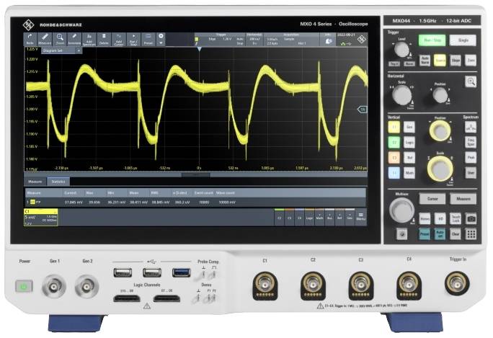
Task: Select the Measure tool in the toolbar
Action: coord(45,38)
